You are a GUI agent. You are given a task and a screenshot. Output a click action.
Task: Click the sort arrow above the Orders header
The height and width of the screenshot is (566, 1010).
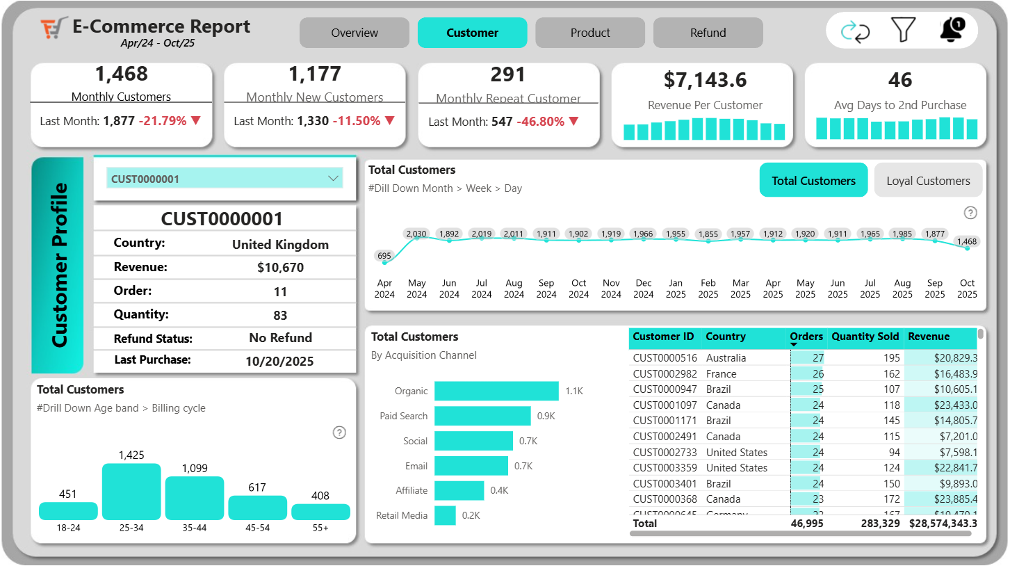tap(794, 345)
